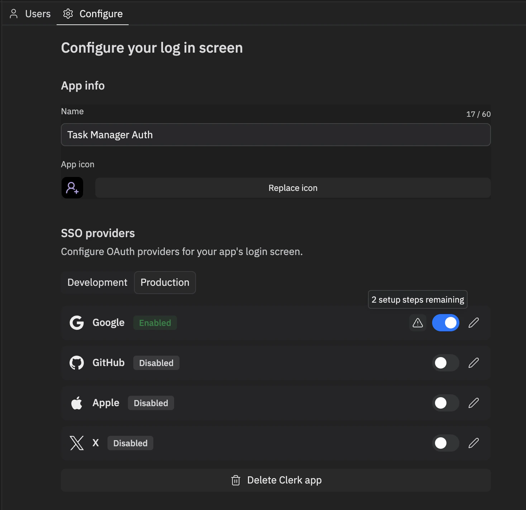Click the Configure OAuth providers description text
Image resolution: width=526 pixels, height=510 pixels.
[182, 252]
